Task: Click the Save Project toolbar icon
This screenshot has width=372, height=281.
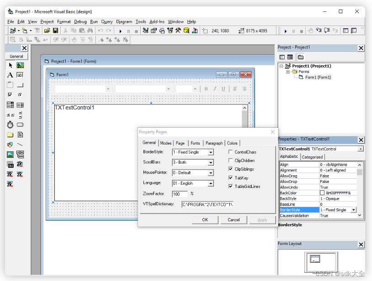Action: click(55, 31)
